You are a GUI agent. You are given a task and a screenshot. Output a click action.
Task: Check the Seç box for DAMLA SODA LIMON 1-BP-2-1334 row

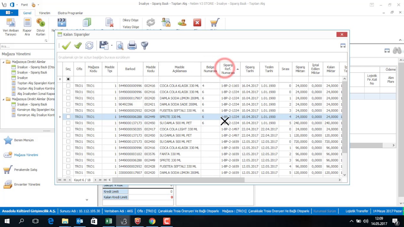(68, 98)
